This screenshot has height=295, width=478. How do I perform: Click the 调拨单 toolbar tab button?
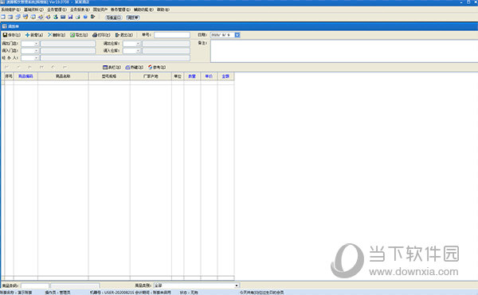click(133, 17)
